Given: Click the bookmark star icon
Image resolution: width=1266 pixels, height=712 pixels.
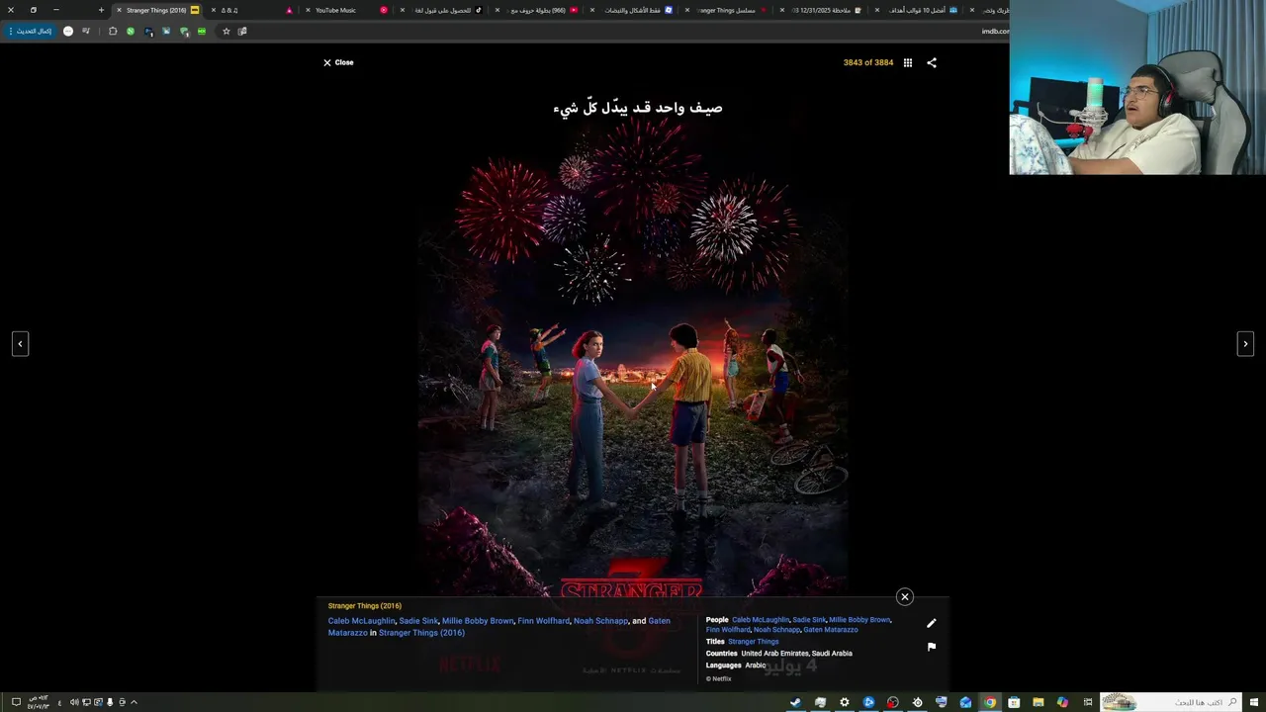Looking at the screenshot, I should (226, 31).
